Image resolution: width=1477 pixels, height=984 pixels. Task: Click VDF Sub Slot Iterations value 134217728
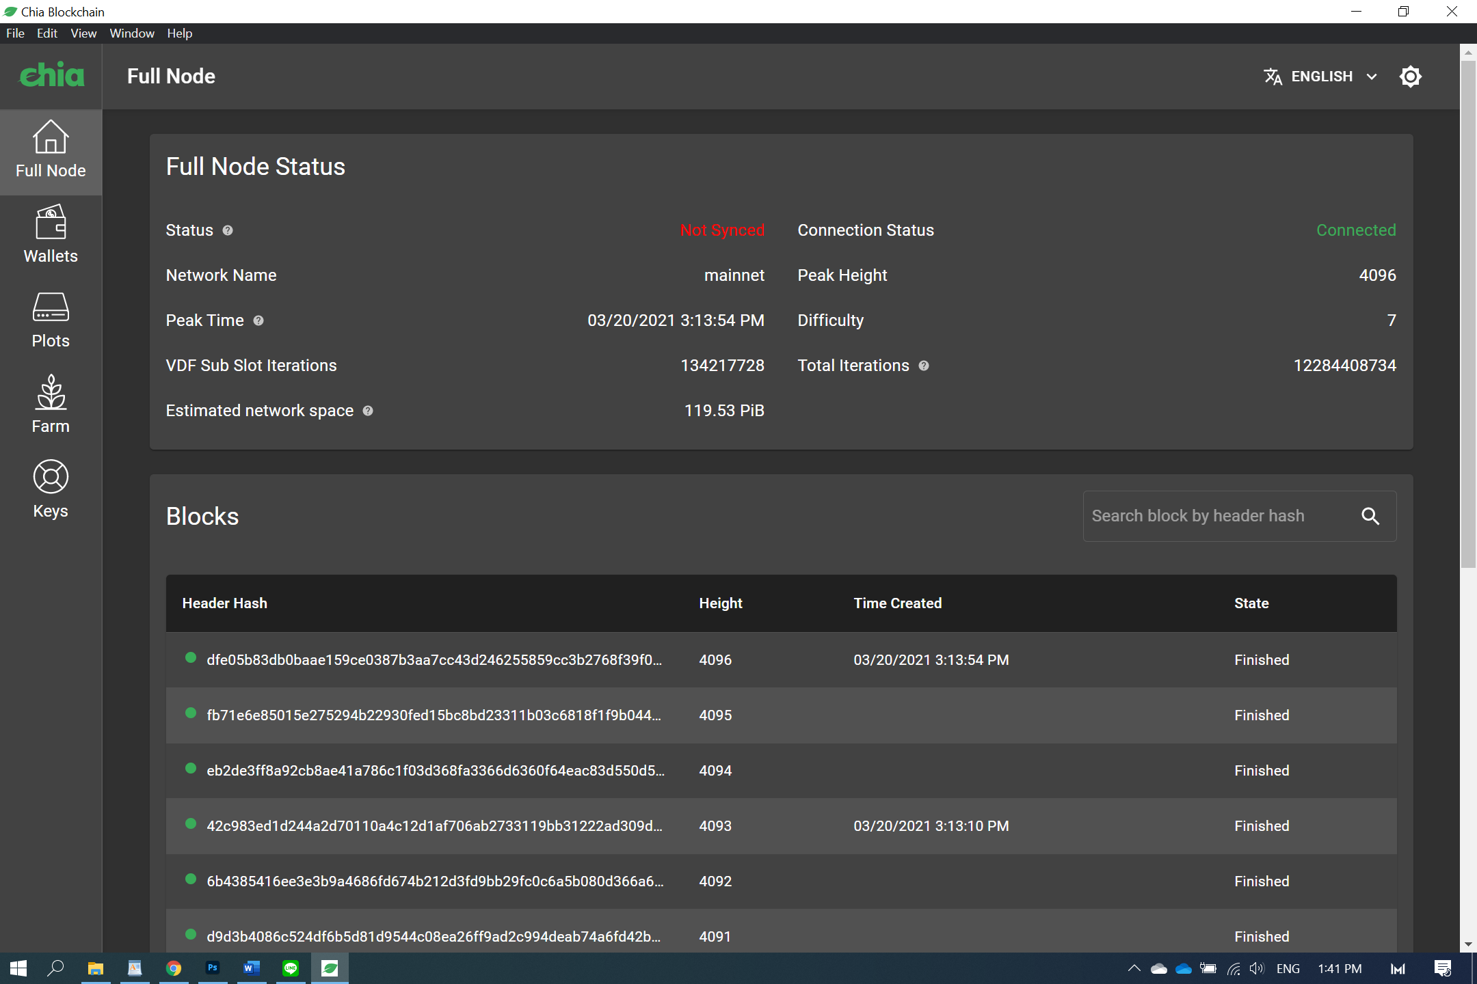(722, 366)
